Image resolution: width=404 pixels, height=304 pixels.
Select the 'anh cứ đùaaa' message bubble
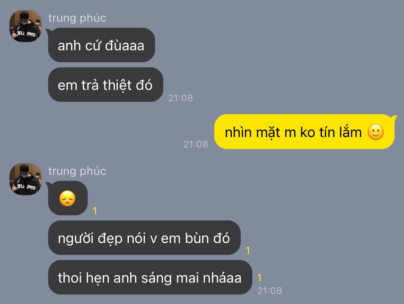[x=101, y=45]
